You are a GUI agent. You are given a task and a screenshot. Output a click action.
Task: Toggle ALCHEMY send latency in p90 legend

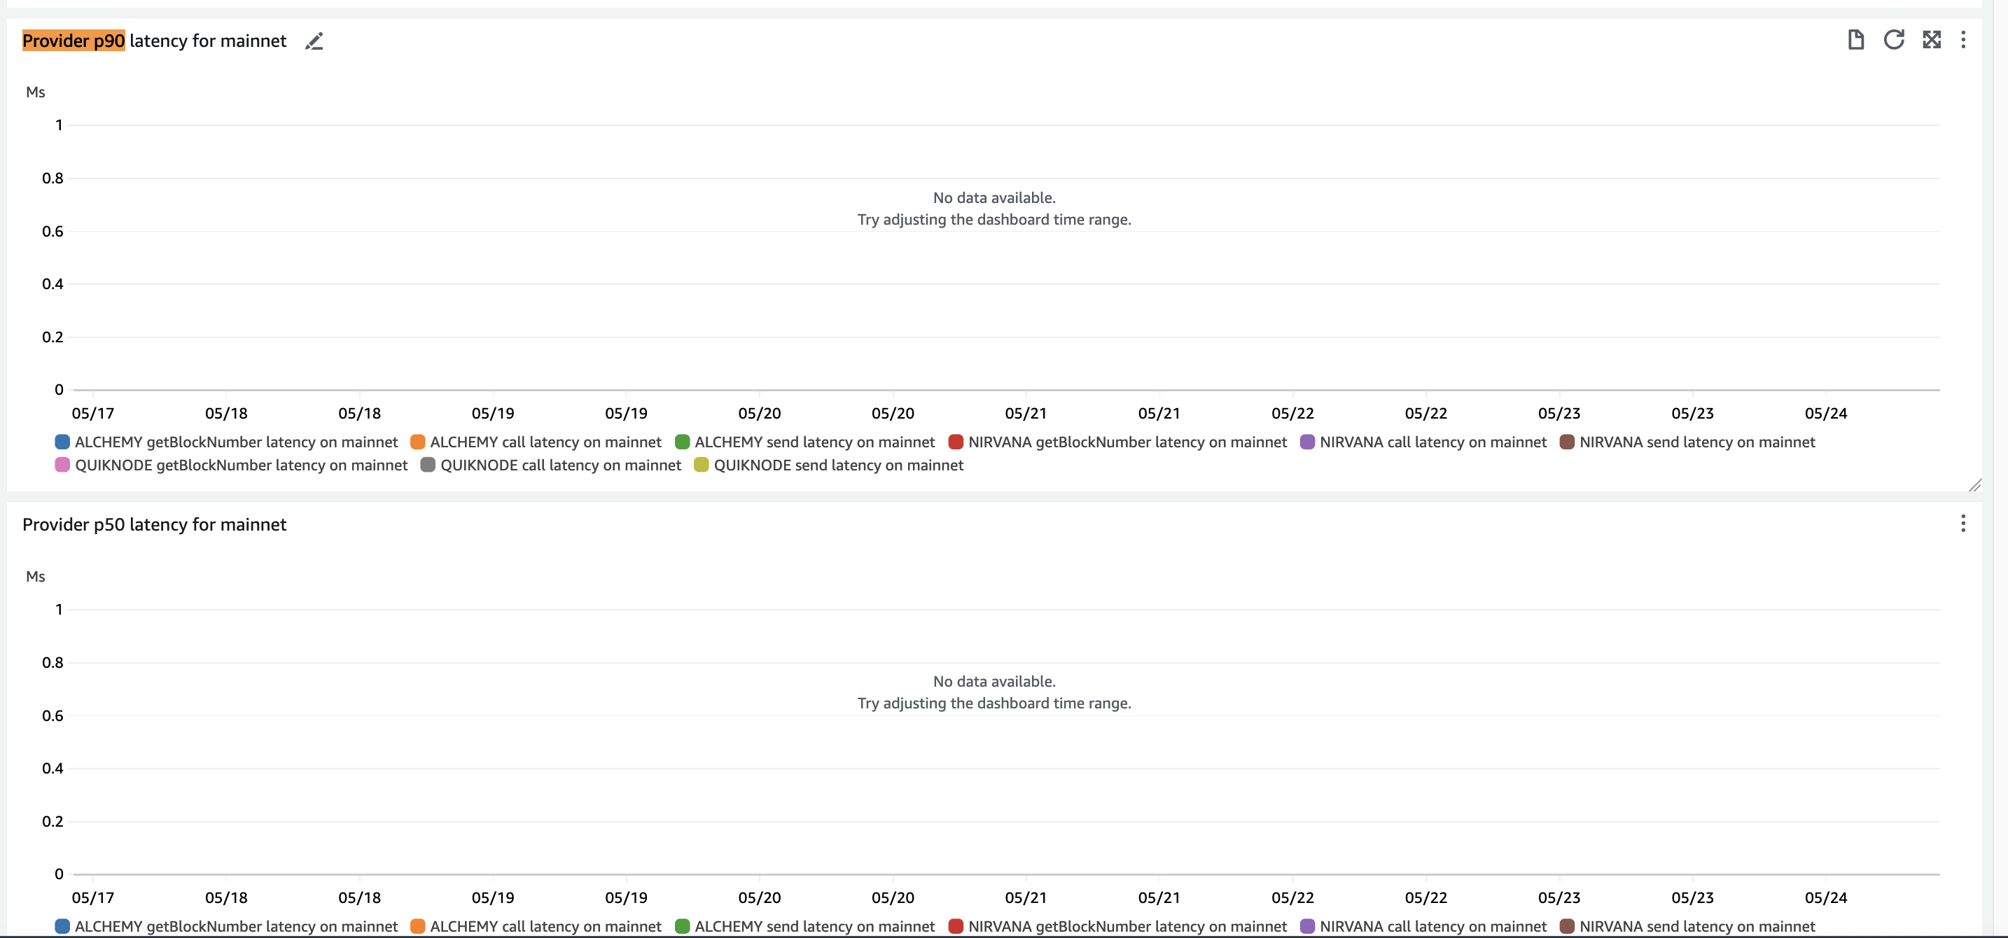805,442
